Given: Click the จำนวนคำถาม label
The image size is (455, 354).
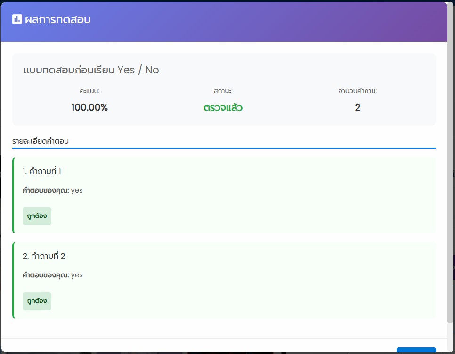Looking at the screenshot, I should [x=357, y=91].
